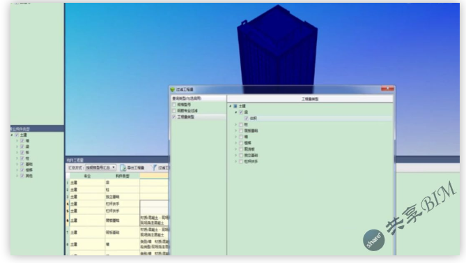Check the 现浇板 checkbox in filter dialog tree
The width and height of the screenshot is (466, 263).
(241, 149)
